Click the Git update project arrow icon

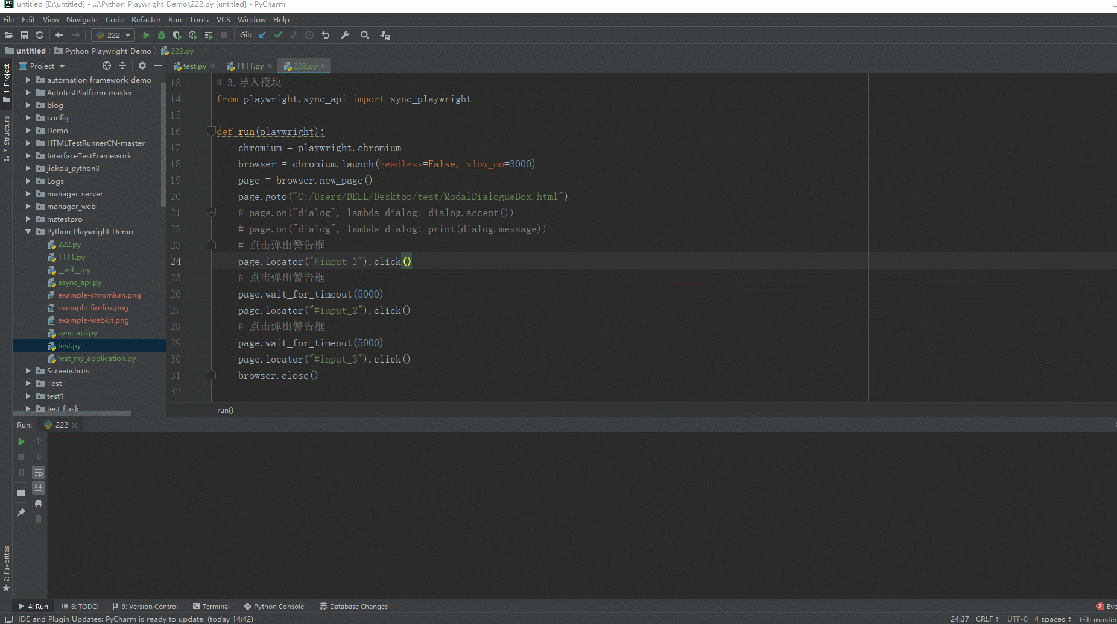[262, 35]
